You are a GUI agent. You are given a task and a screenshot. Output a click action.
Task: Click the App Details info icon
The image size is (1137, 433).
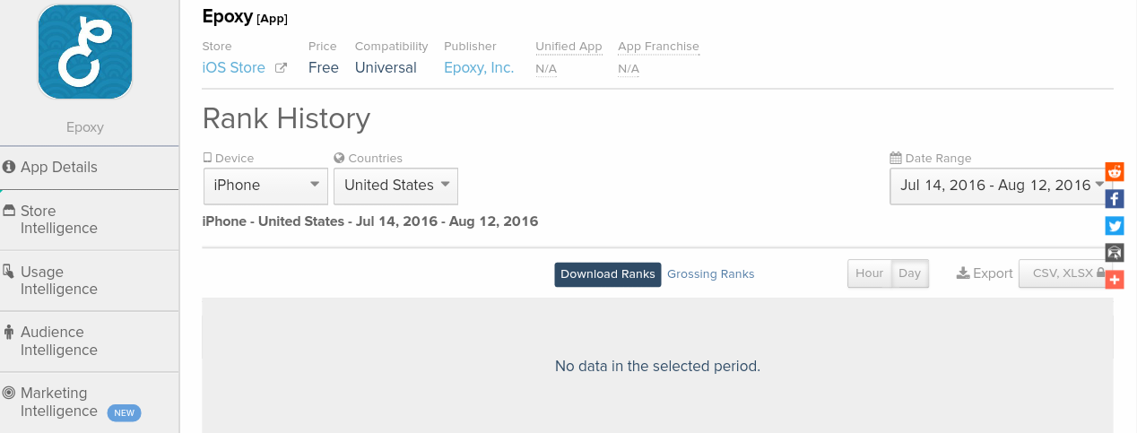(10, 167)
